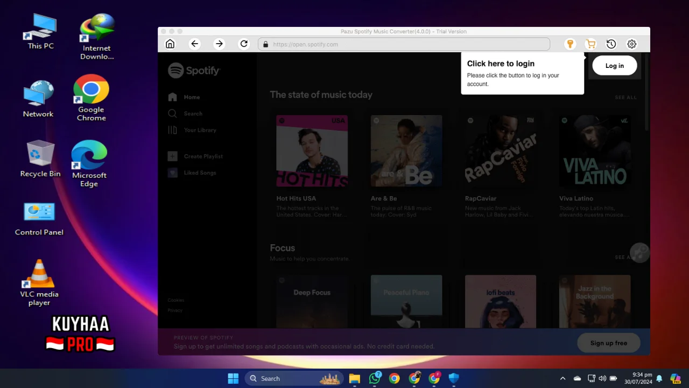Go forward with the right arrow button

point(219,44)
